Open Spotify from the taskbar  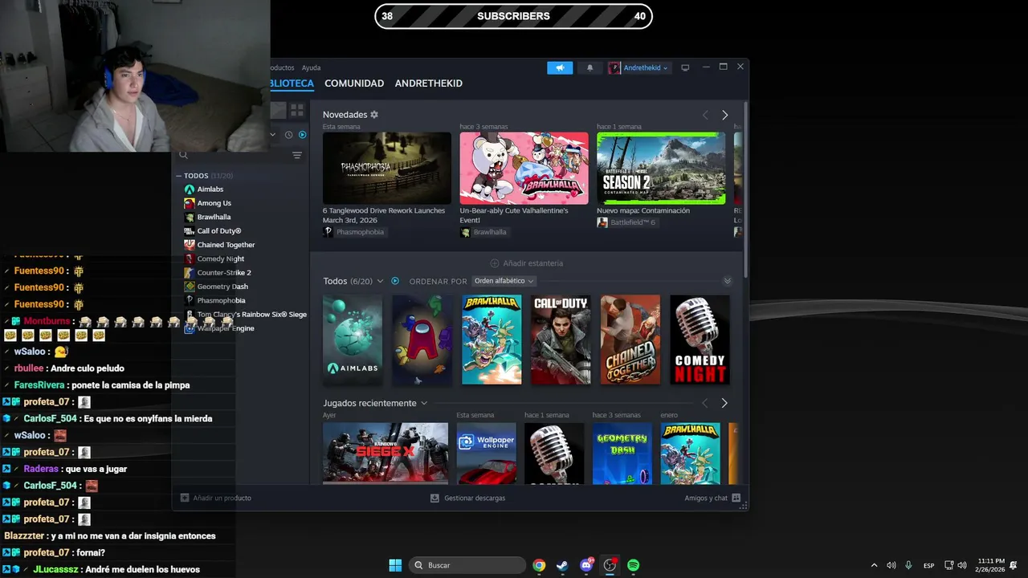(633, 565)
